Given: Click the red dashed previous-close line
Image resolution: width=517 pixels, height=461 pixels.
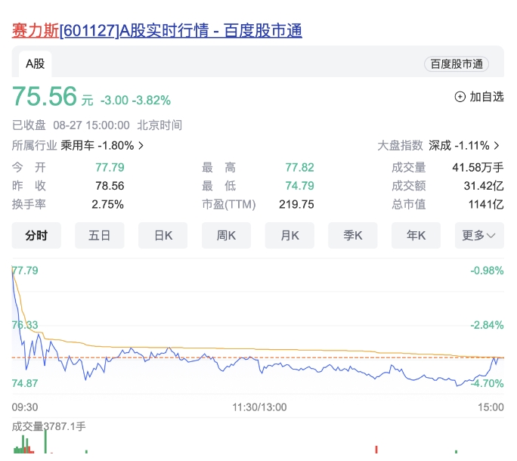Looking at the screenshot, I should [258, 357].
